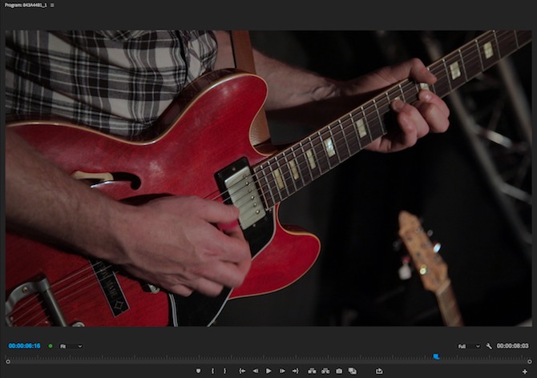
Task: Toggle the Comparison View icon
Action: (353, 371)
